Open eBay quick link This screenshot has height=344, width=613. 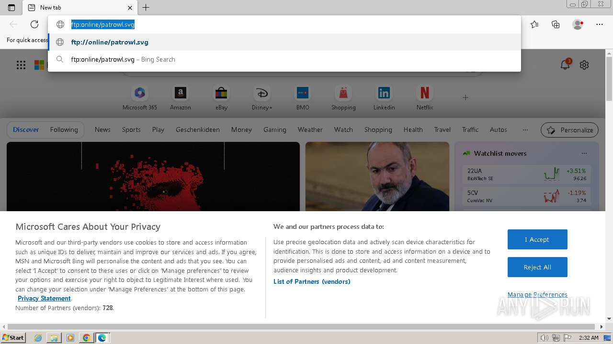pos(221,98)
